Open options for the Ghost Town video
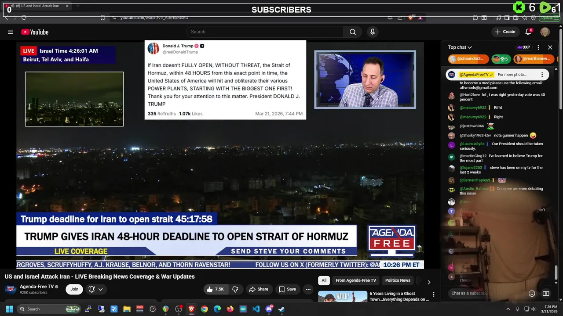The height and width of the screenshot is (316, 563). coord(433,294)
